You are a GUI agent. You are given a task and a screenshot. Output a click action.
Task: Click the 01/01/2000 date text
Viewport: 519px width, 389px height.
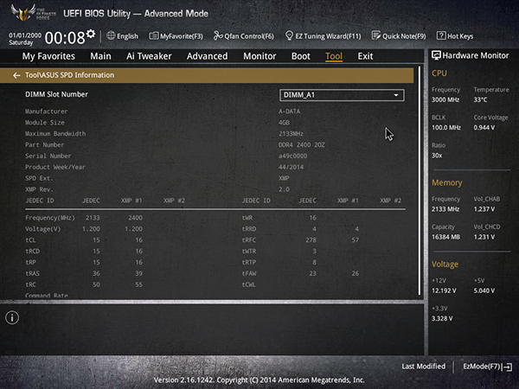25,35
